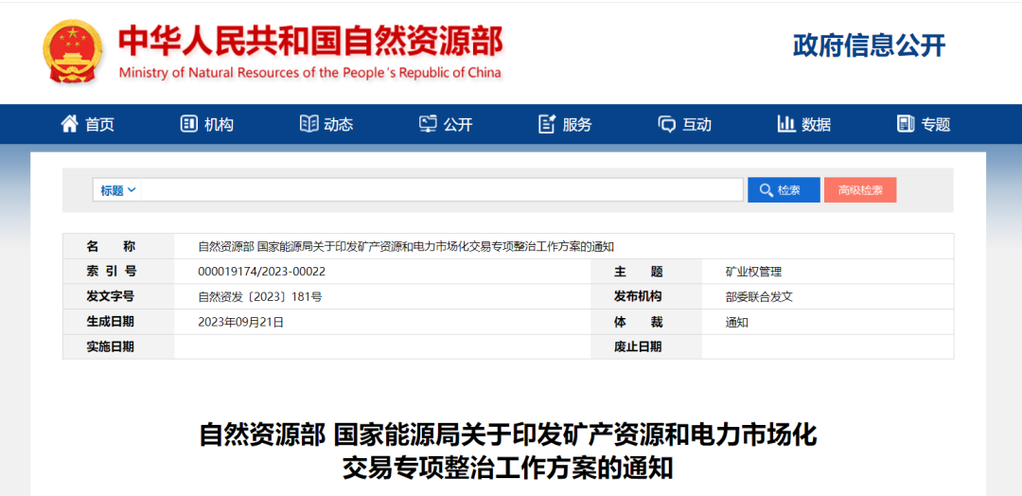Image resolution: width=1022 pixels, height=496 pixels.
Task: Click the magnifier icon in 检索 button
Action: [x=766, y=190]
